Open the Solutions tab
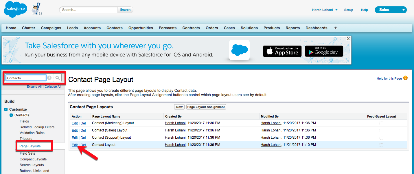The image size is (414, 174). [x=249, y=28]
